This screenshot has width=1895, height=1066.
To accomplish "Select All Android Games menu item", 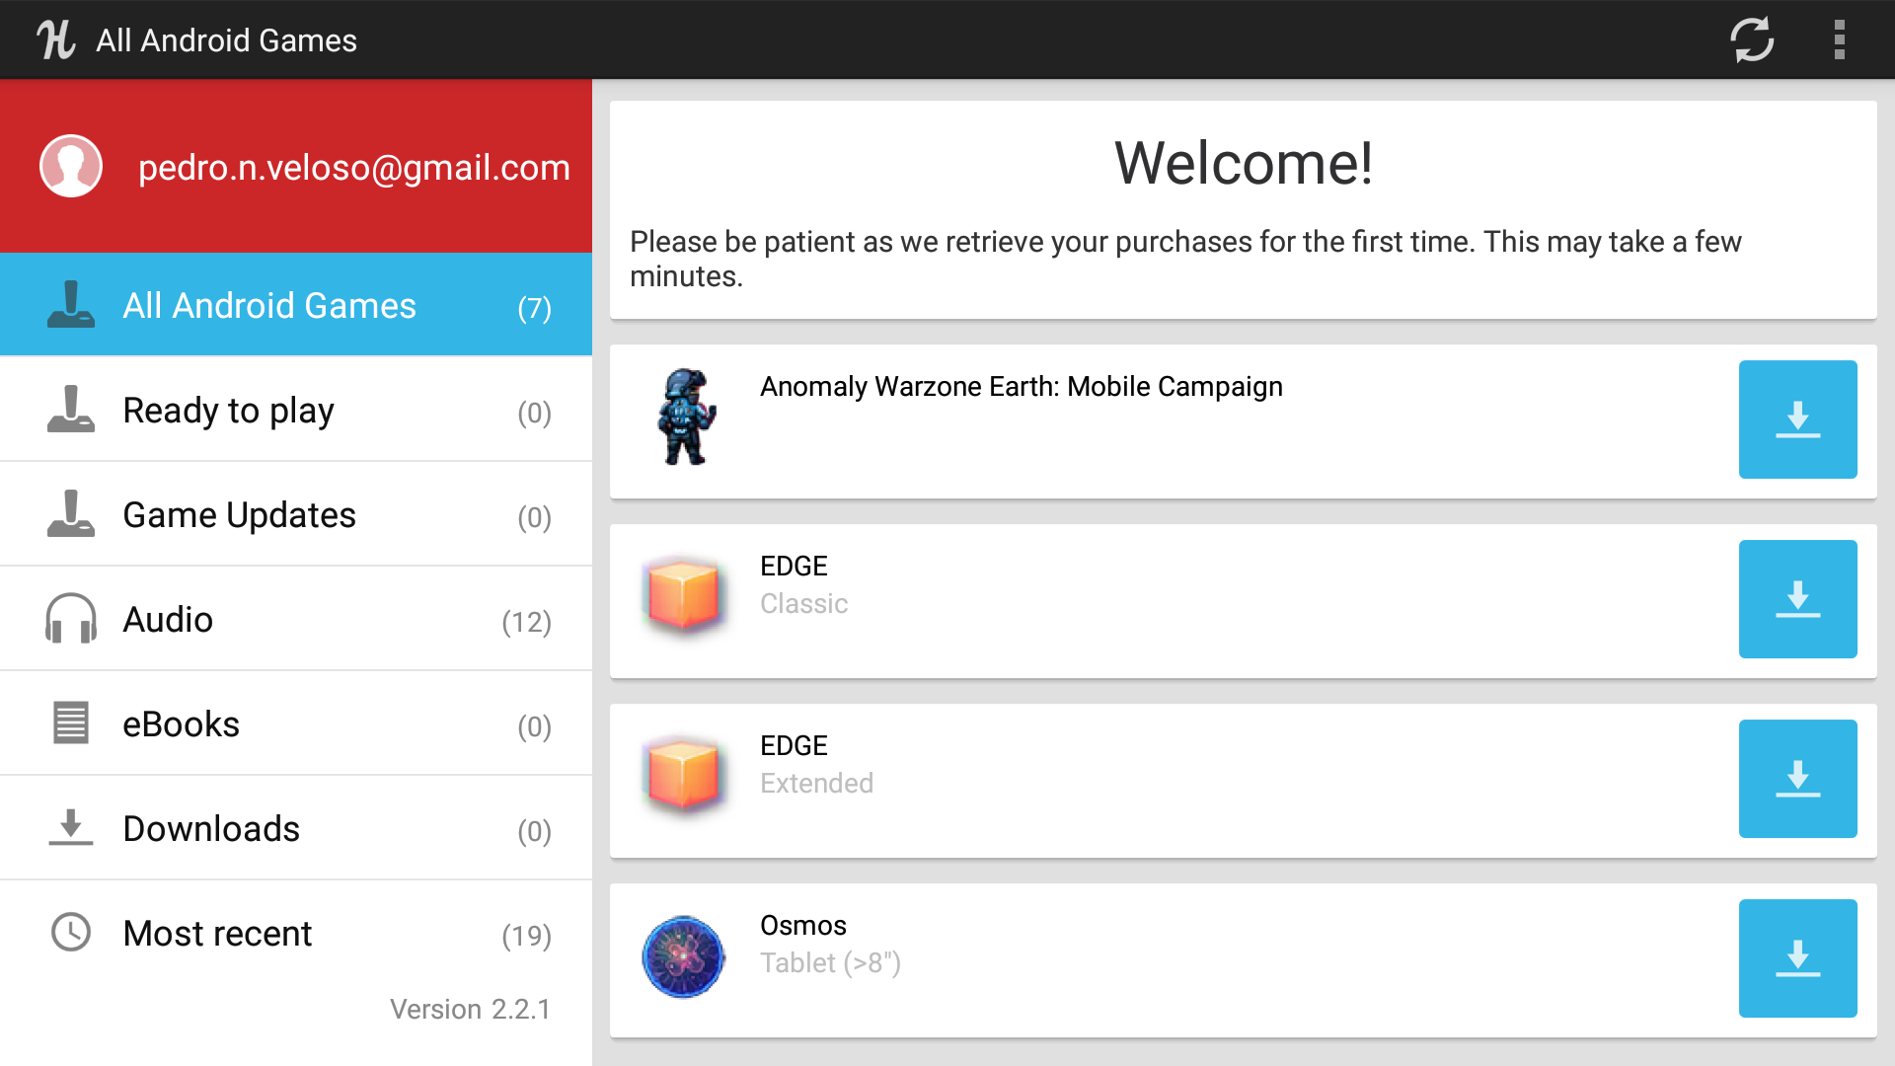I will (x=295, y=306).
